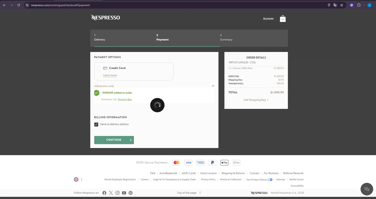Open the translate page icon
This screenshot has height=199, width=376.
[335, 5]
